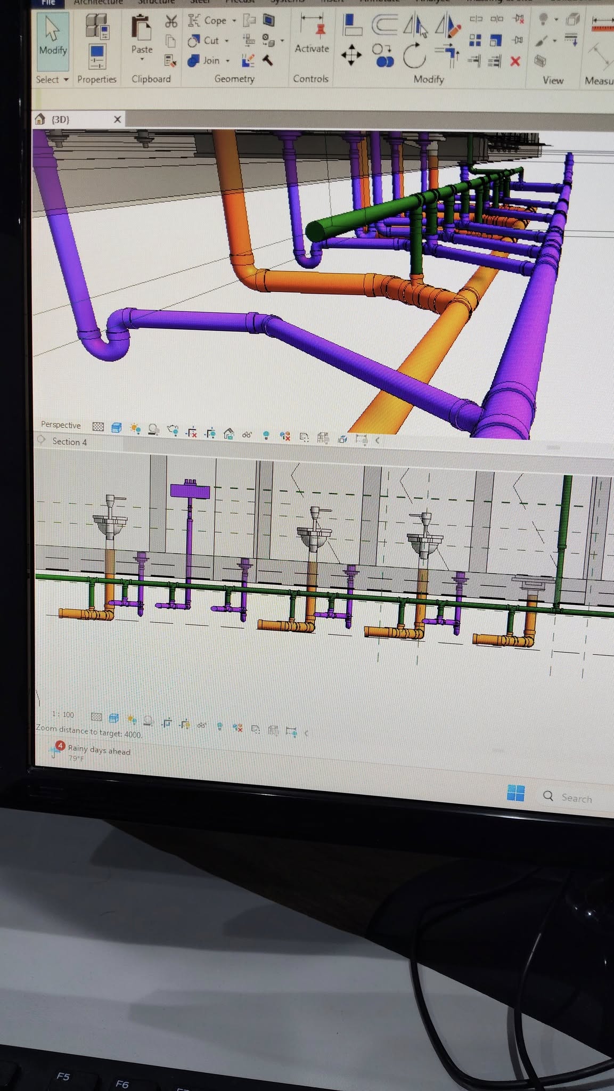
Task: Select Mirror - Draw Axis tool
Action: (x=447, y=26)
